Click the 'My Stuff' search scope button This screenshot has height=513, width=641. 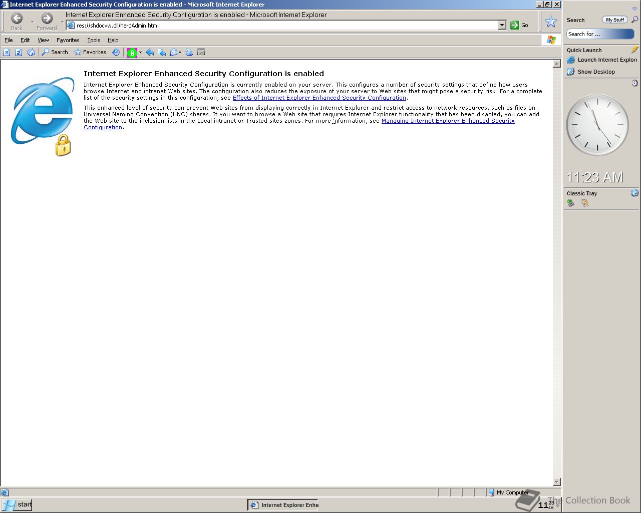click(615, 20)
